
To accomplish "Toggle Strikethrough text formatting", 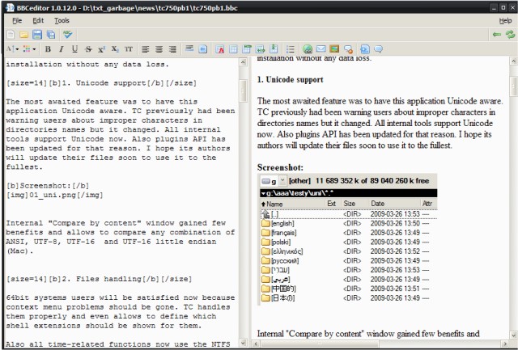I will pyautogui.click(x=87, y=49).
